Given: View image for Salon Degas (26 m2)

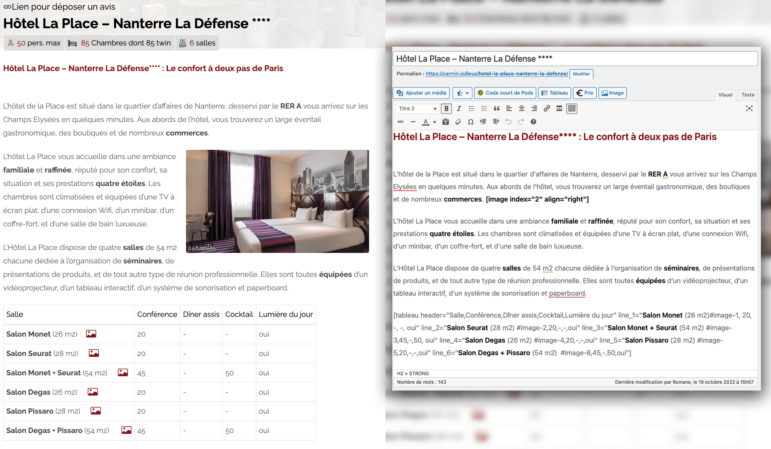Looking at the screenshot, I should click(x=93, y=392).
